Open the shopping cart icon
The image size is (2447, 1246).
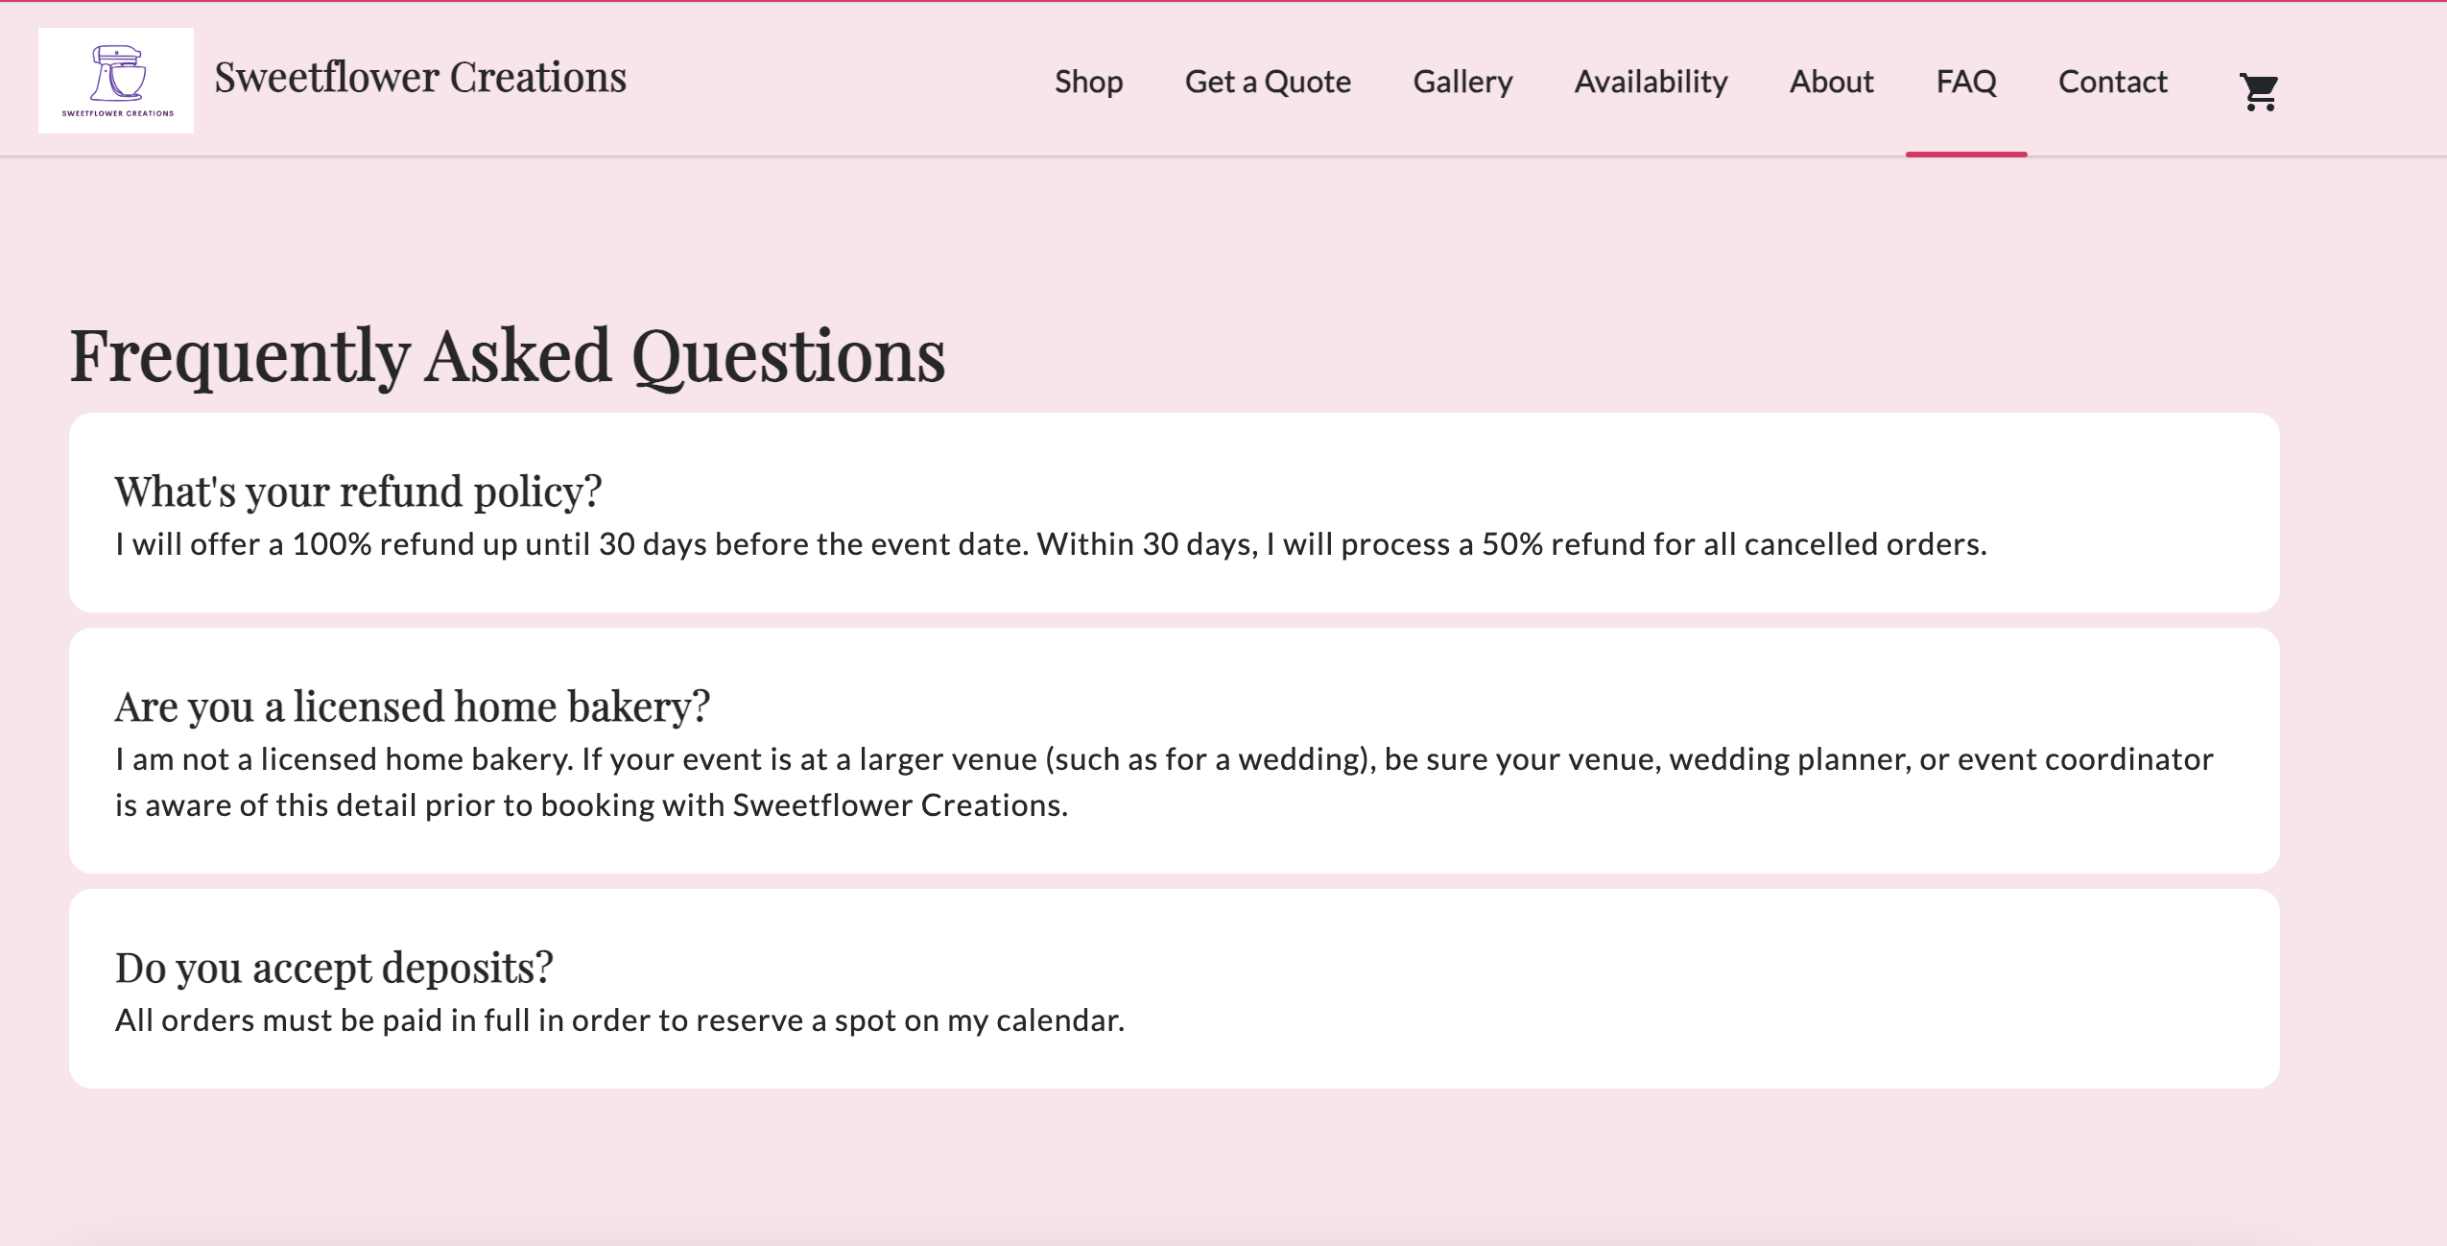point(2259,92)
